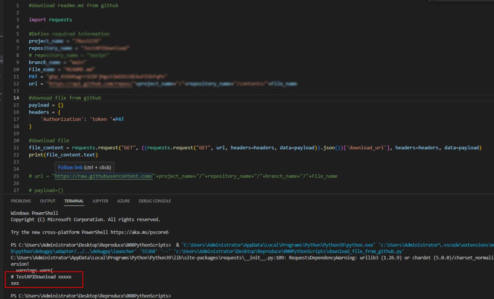Click the '#download file' comment on line 20
Viewport: 494px width, 299px height.
49,140
